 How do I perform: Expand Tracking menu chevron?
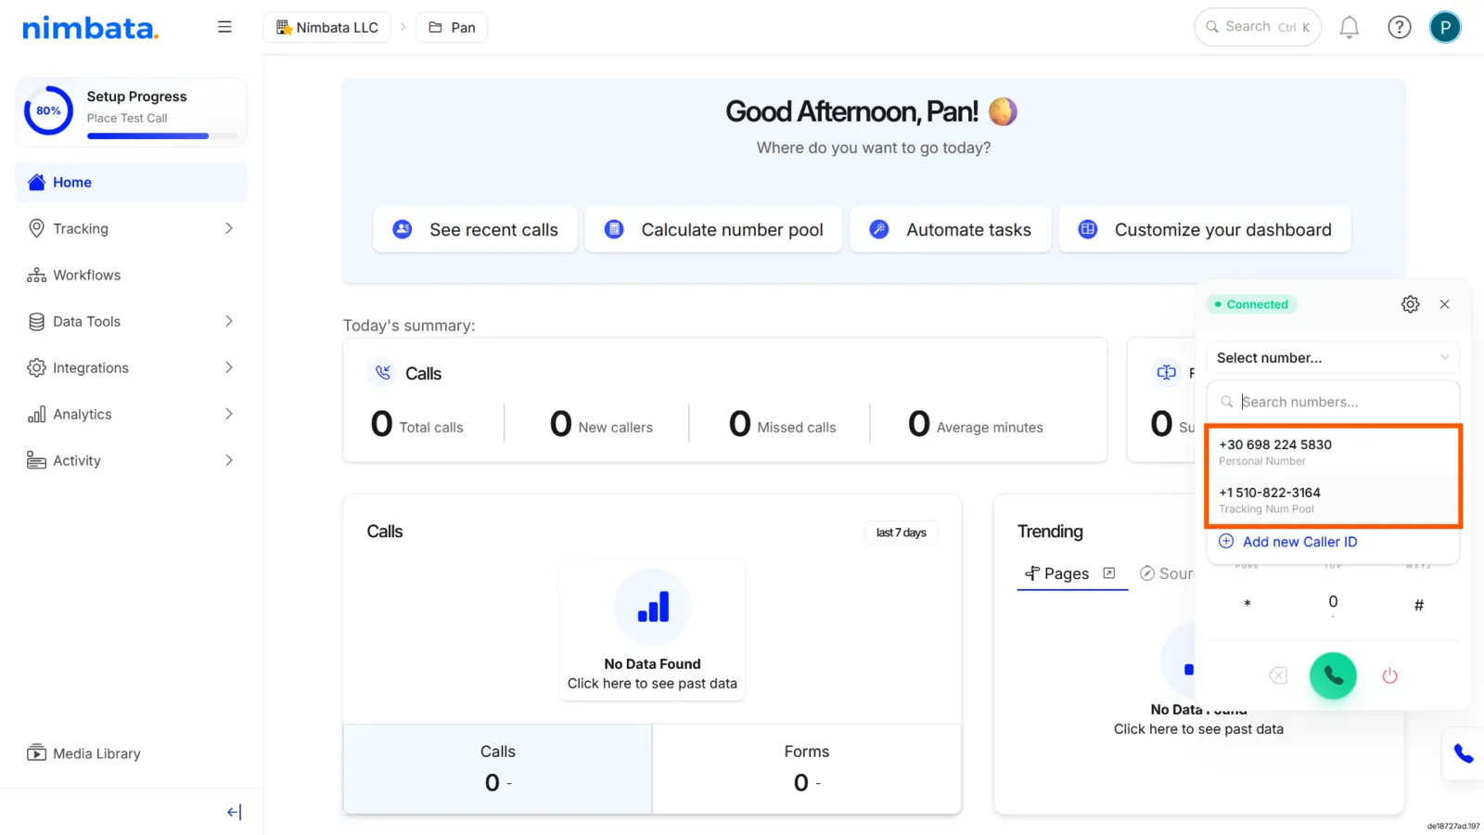tap(229, 228)
